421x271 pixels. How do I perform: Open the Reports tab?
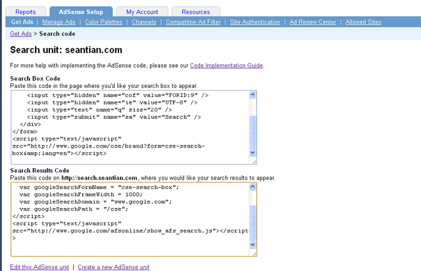[x=26, y=12]
